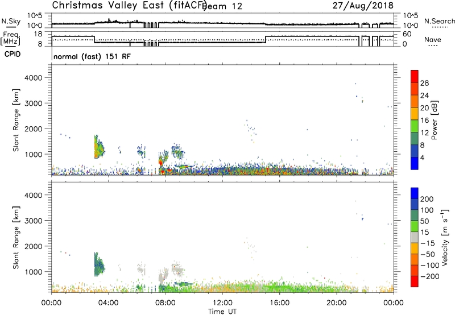The image size is (455, 315).
Task: Click the '12:00' time axis tick label
Action: [x=222, y=303]
